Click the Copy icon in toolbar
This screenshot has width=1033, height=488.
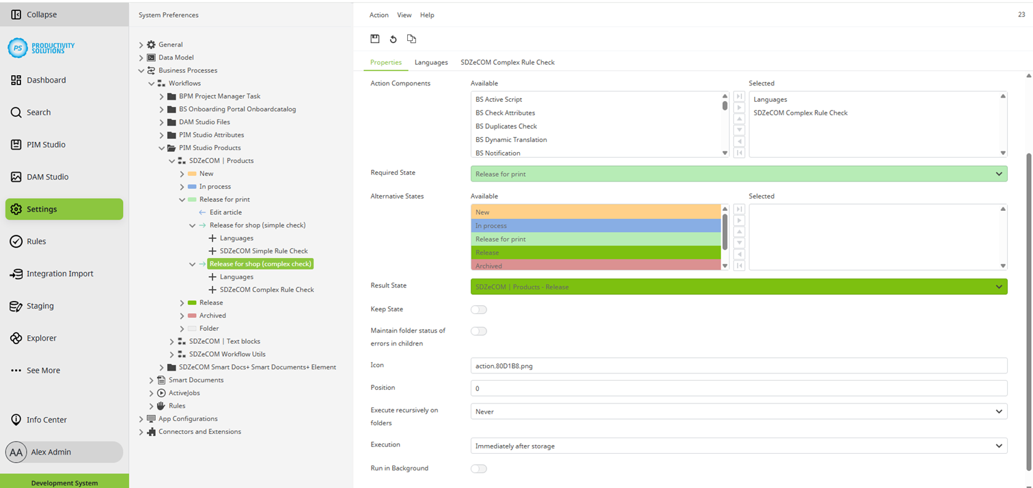point(411,39)
